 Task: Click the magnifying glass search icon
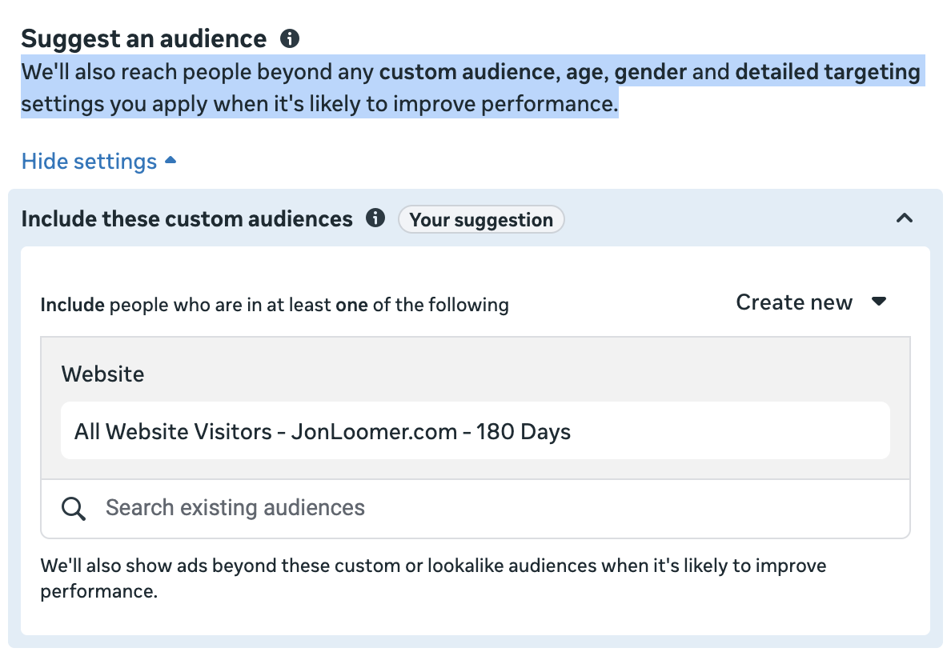pyautogui.click(x=74, y=508)
